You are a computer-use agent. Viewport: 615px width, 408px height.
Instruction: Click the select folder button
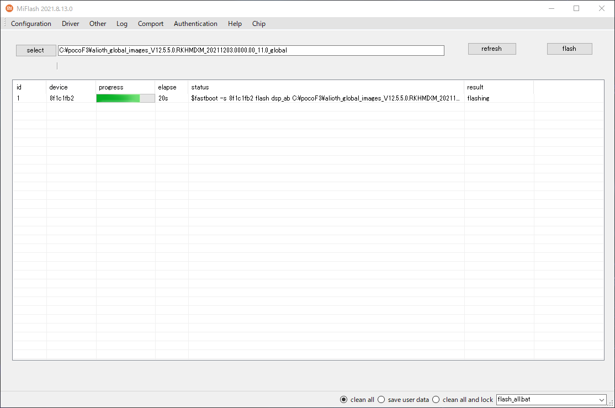pyautogui.click(x=36, y=50)
